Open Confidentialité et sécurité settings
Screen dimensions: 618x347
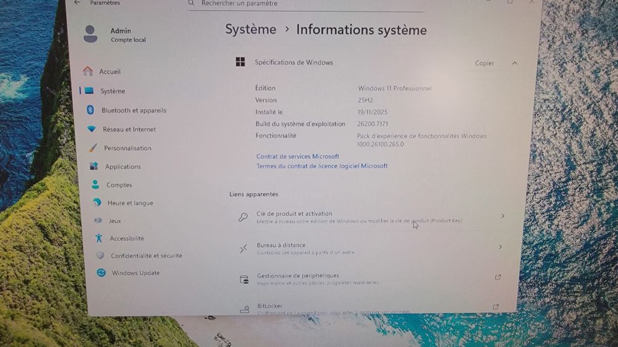[146, 255]
